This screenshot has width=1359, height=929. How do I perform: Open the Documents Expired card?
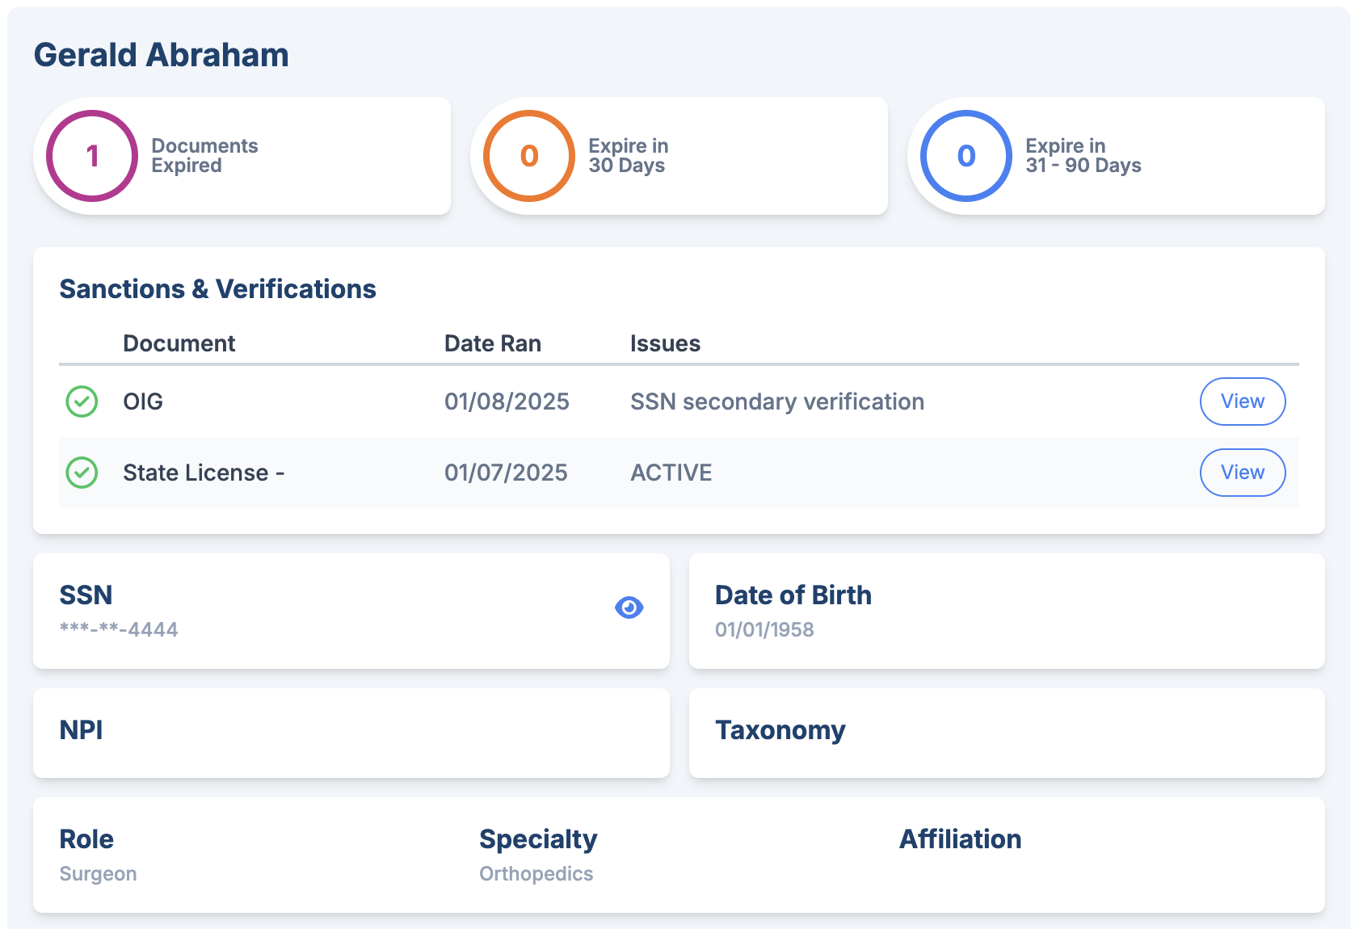click(242, 156)
